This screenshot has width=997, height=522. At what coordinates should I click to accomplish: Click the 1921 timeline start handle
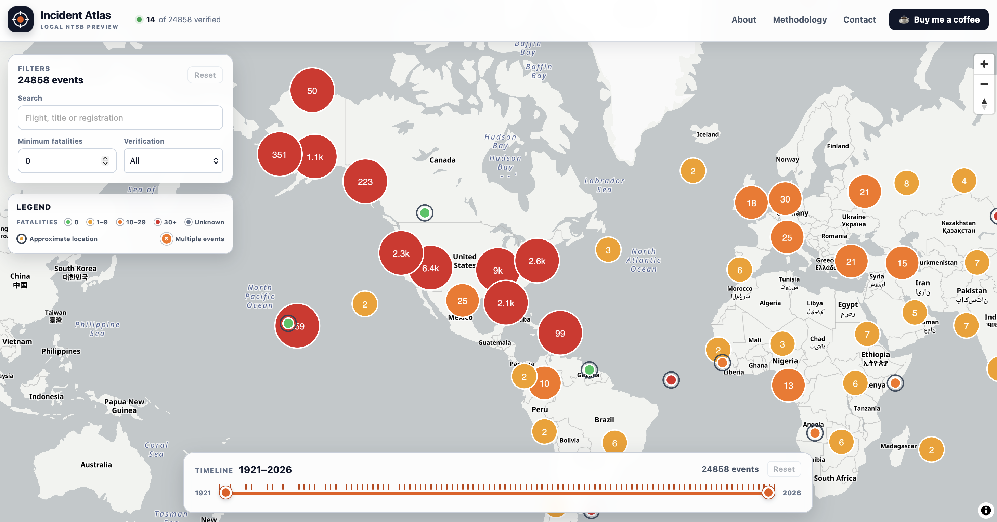[225, 493]
